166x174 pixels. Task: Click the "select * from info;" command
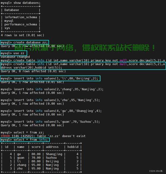[x=24, y=140]
